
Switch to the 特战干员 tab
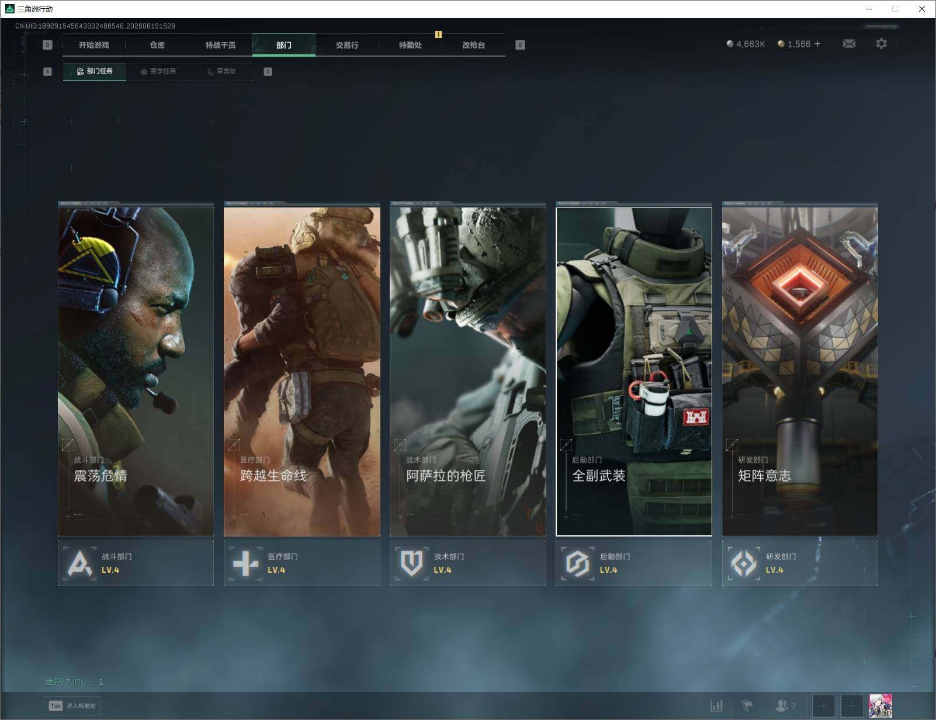coord(220,45)
